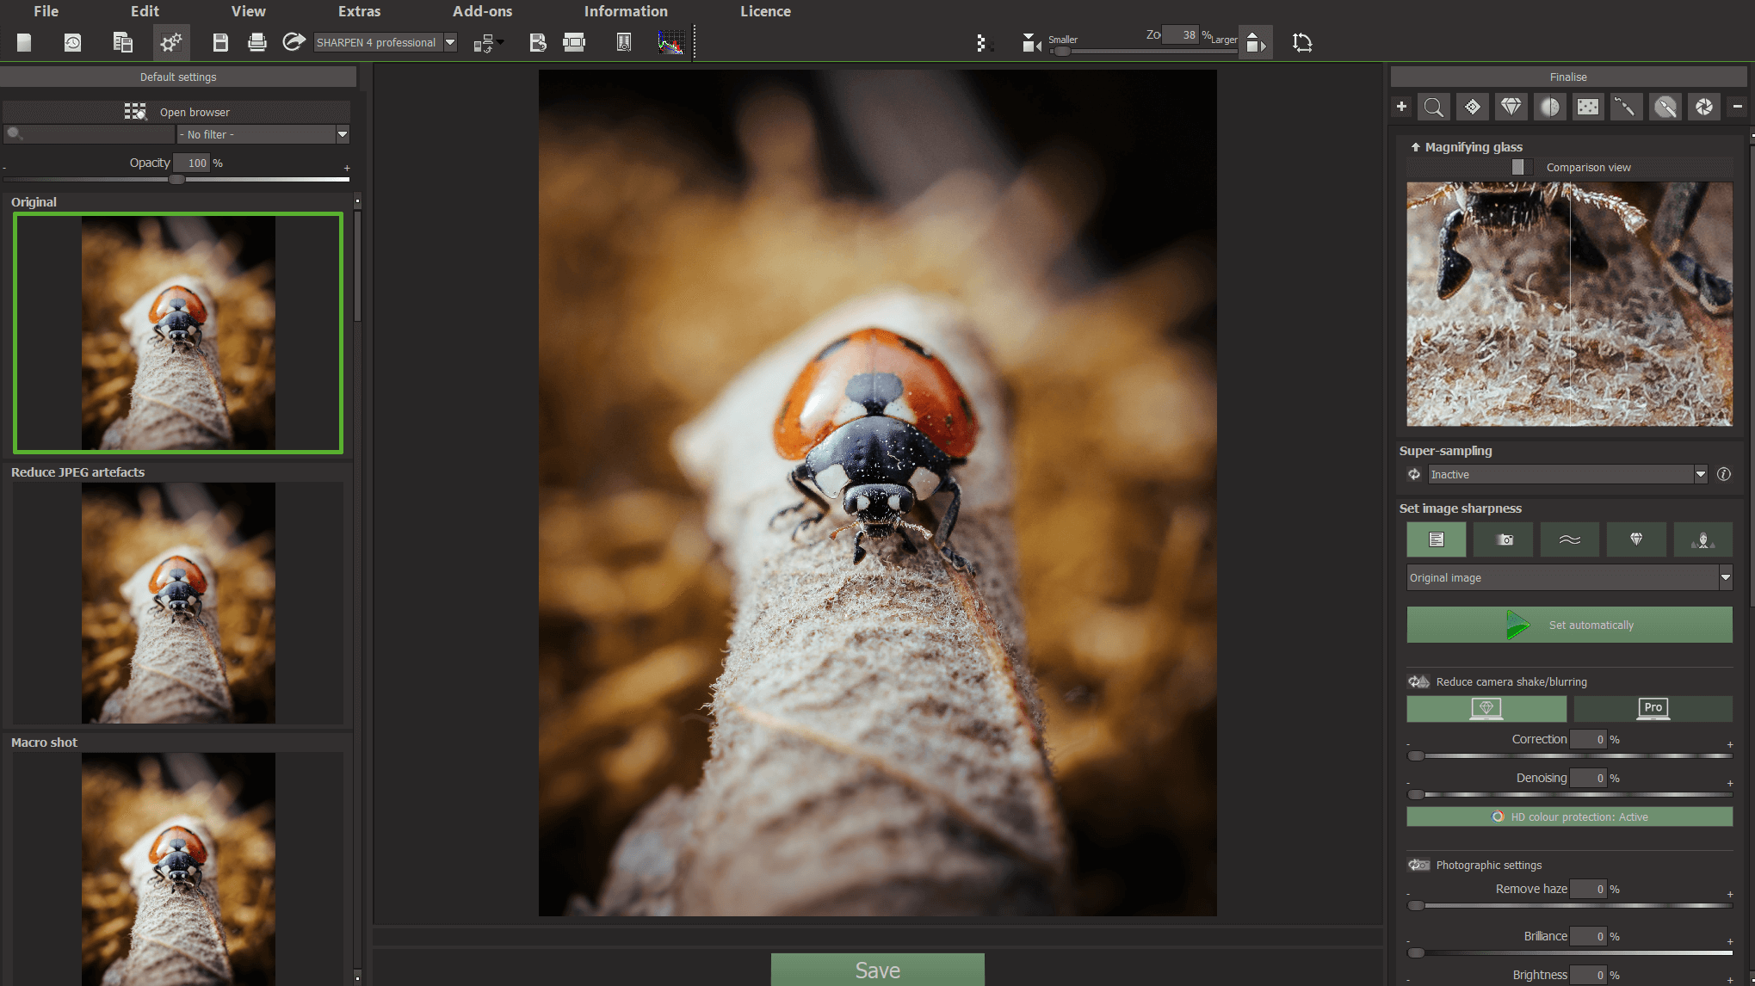This screenshot has height=986, width=1755.
Task: Select the dotted sensor-spot tool
Action: 1588,107
